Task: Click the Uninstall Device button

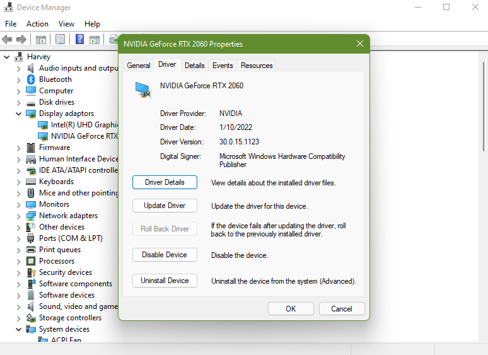Action: 165,281
